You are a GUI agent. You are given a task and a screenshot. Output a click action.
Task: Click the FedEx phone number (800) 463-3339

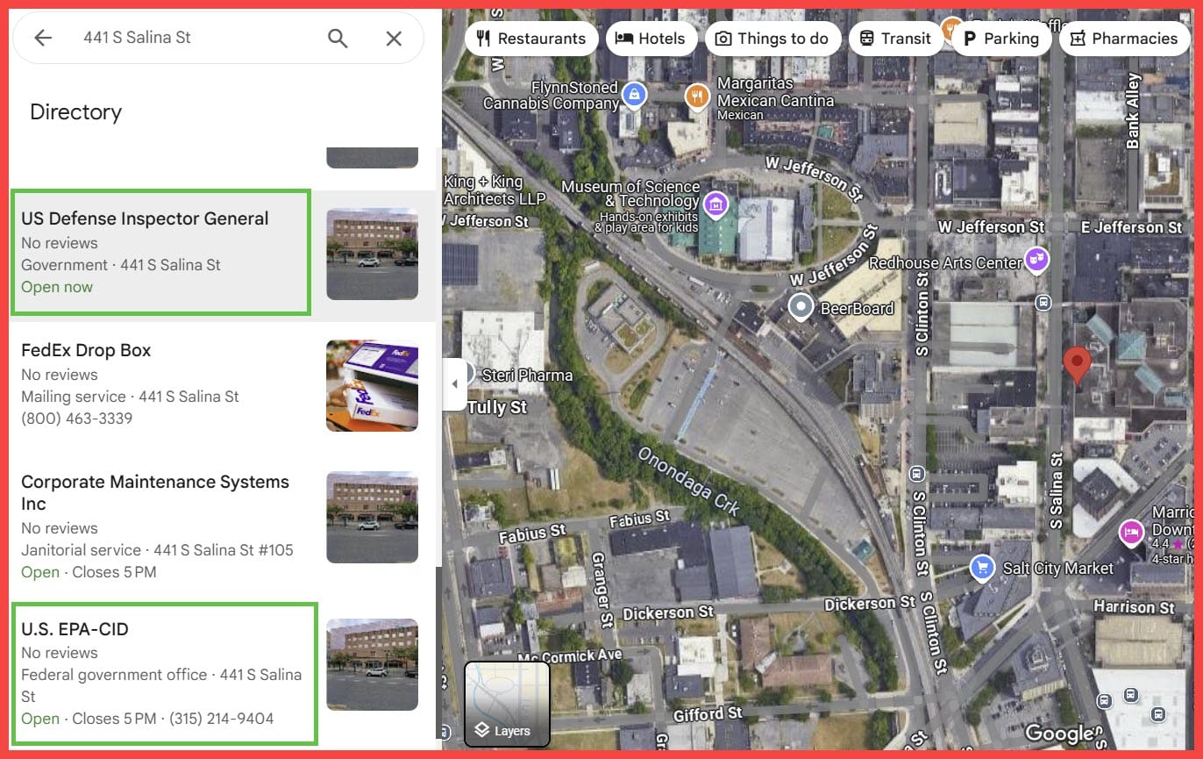tap(77, 419)
